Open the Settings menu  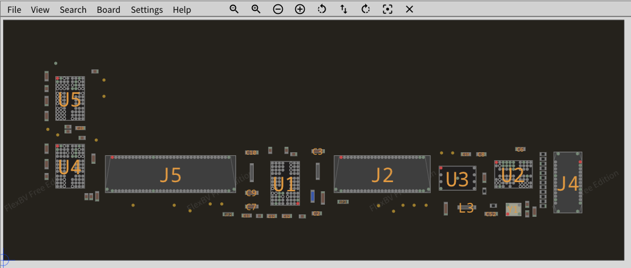point(147,10)
